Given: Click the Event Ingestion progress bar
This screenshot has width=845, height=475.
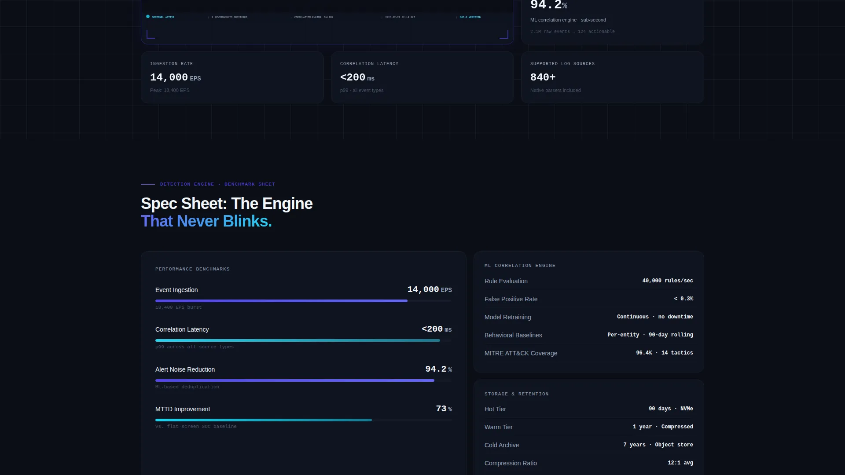Looking at the screenshot, I should pyautogui.click(x=303, y=301).
